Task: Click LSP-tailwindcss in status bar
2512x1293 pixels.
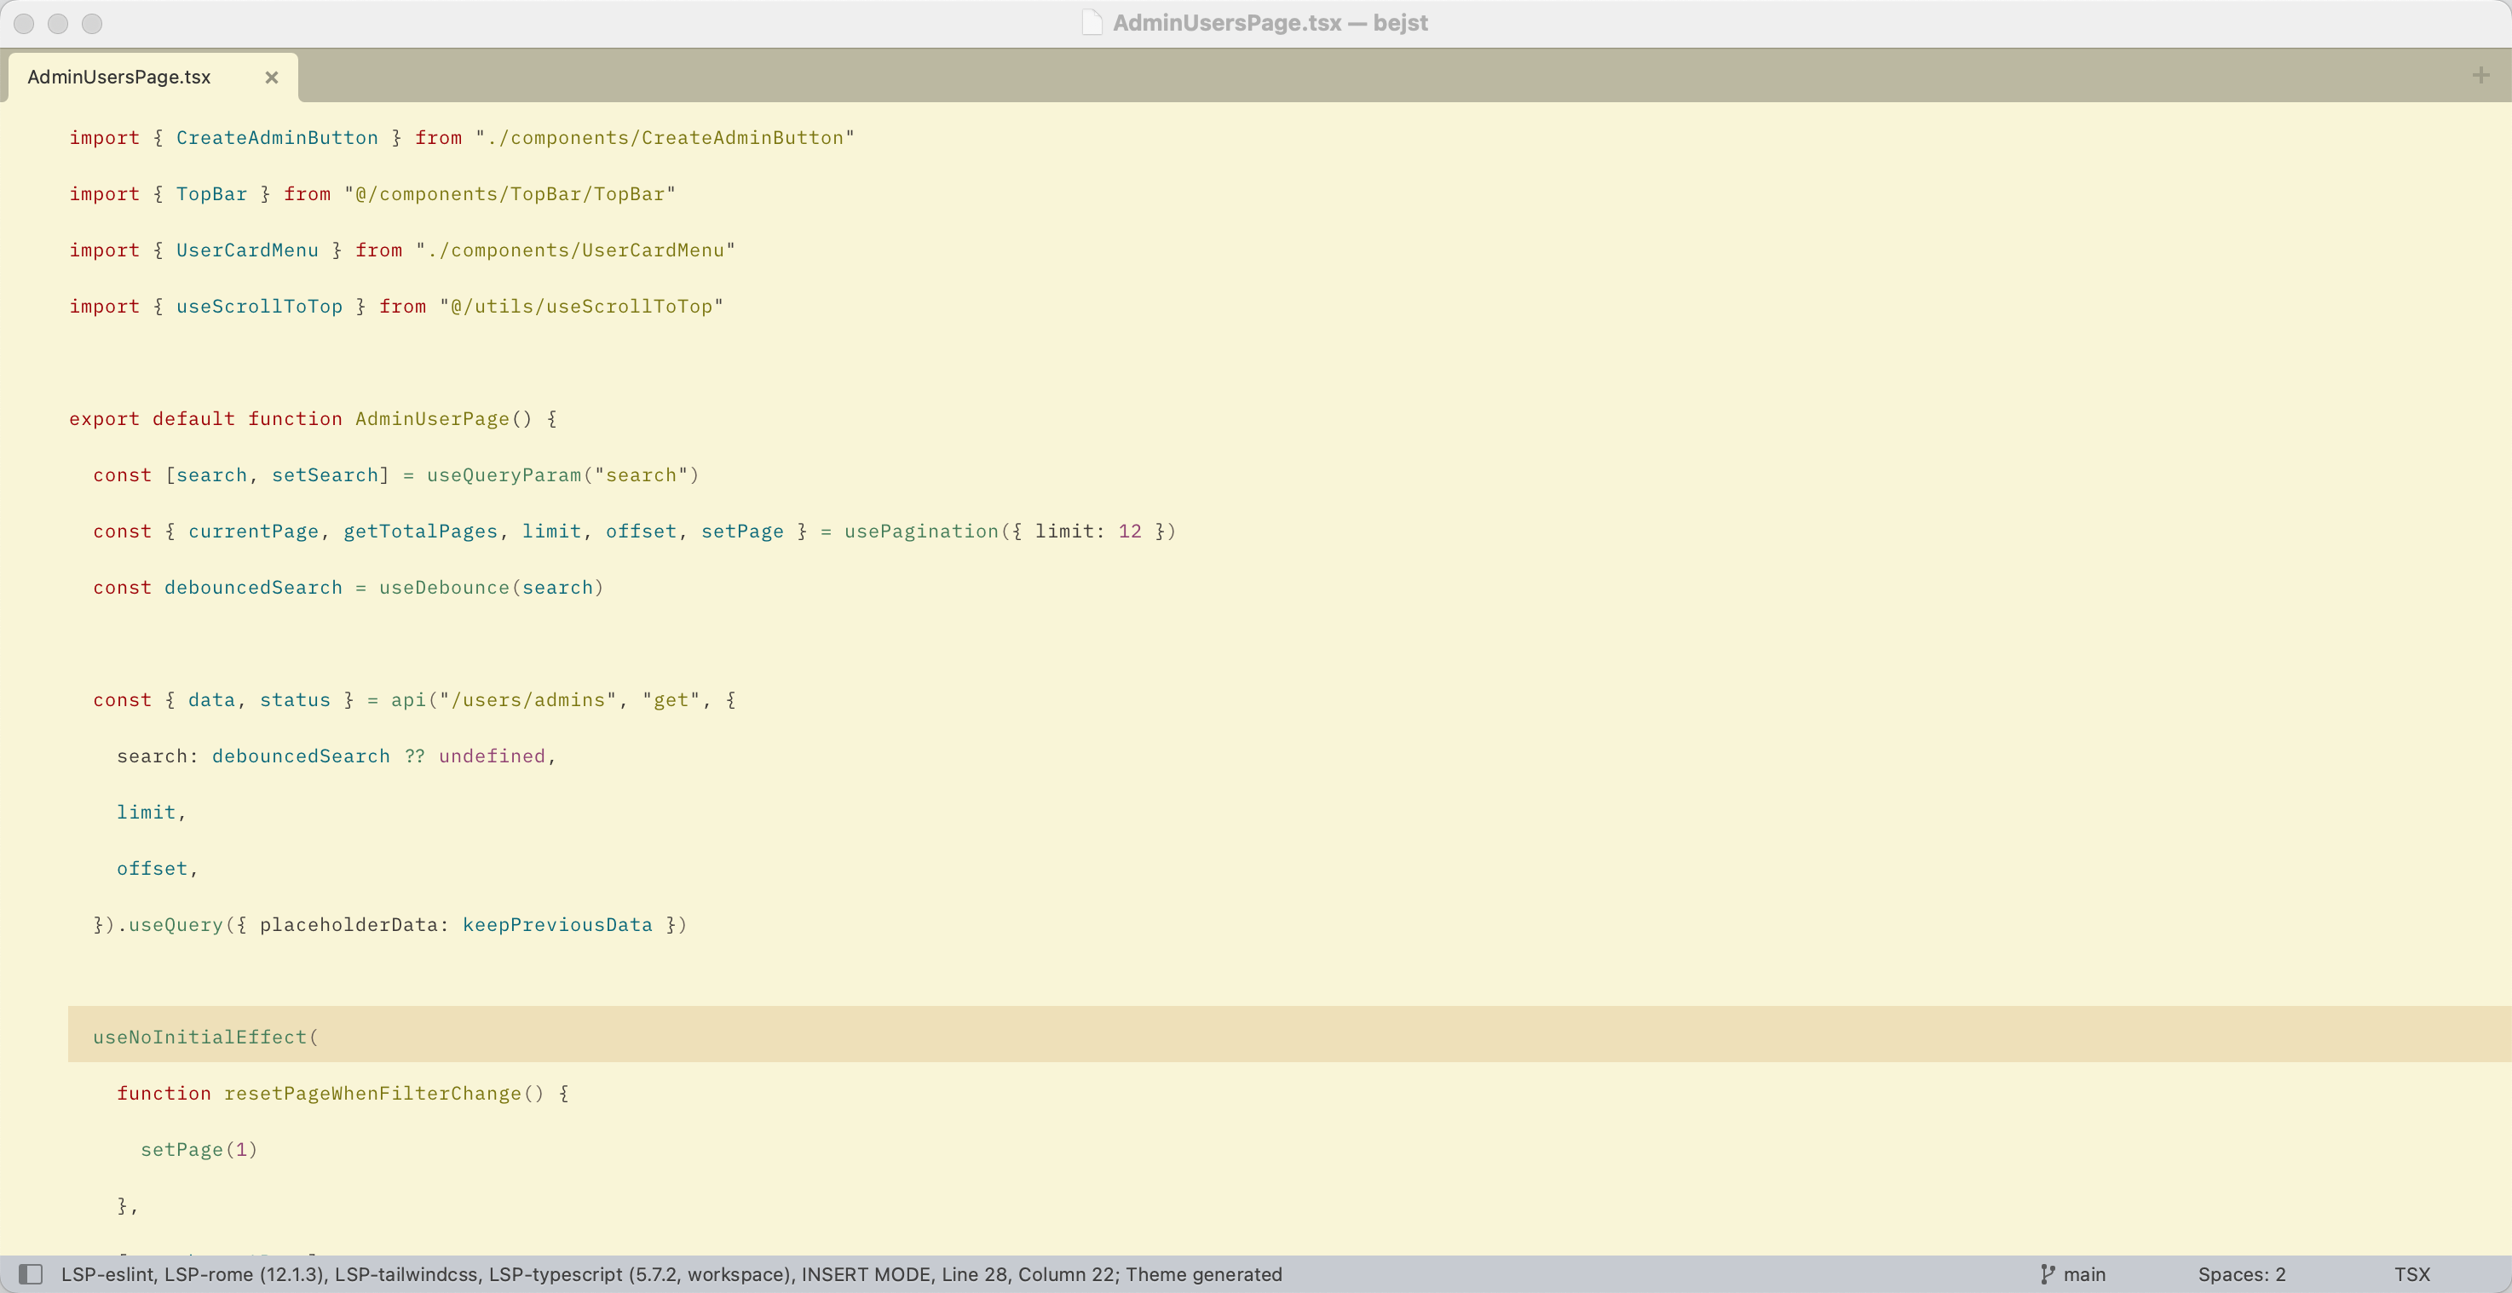Action: (x=406, y=1273)
